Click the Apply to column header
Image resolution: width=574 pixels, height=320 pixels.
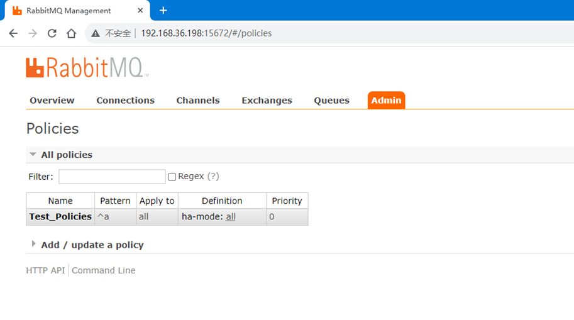[x=157, y=201]
